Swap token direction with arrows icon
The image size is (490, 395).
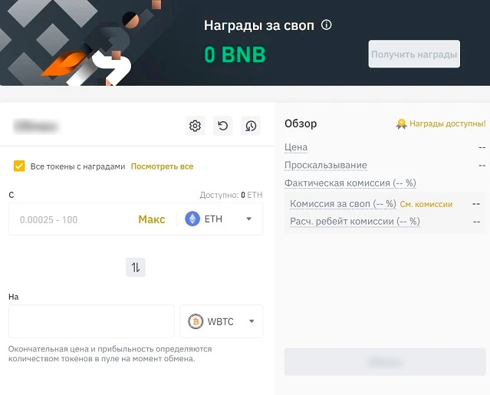pos(136,267)
